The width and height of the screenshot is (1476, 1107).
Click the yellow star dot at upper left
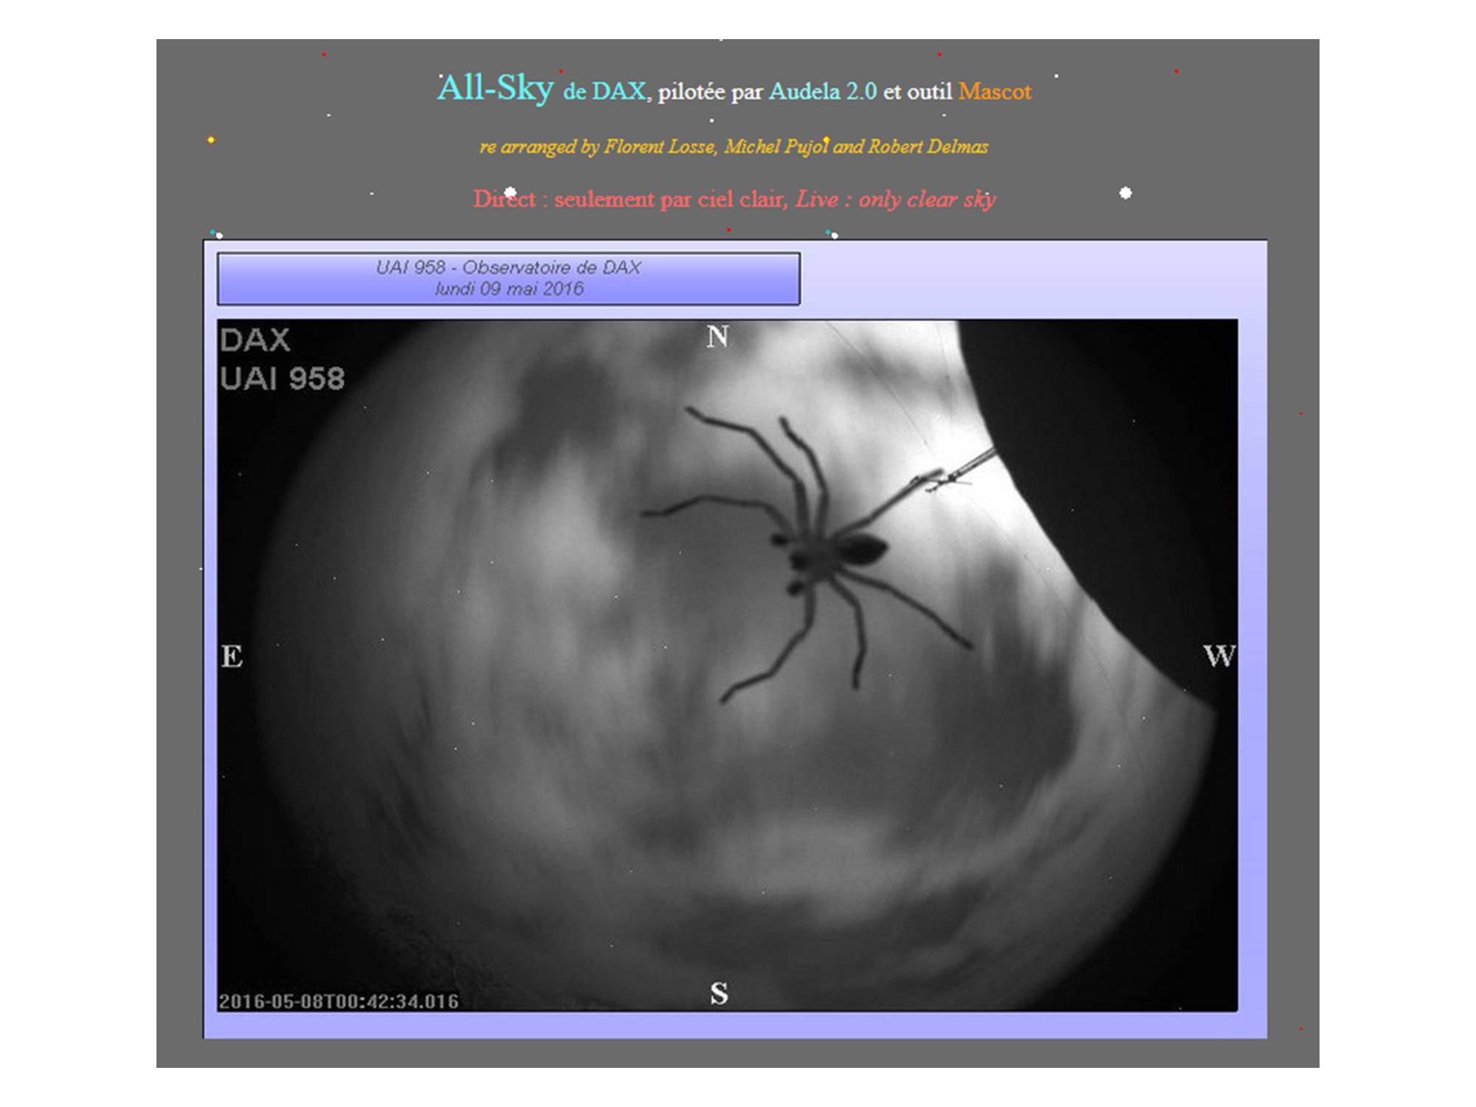(211, 139)
